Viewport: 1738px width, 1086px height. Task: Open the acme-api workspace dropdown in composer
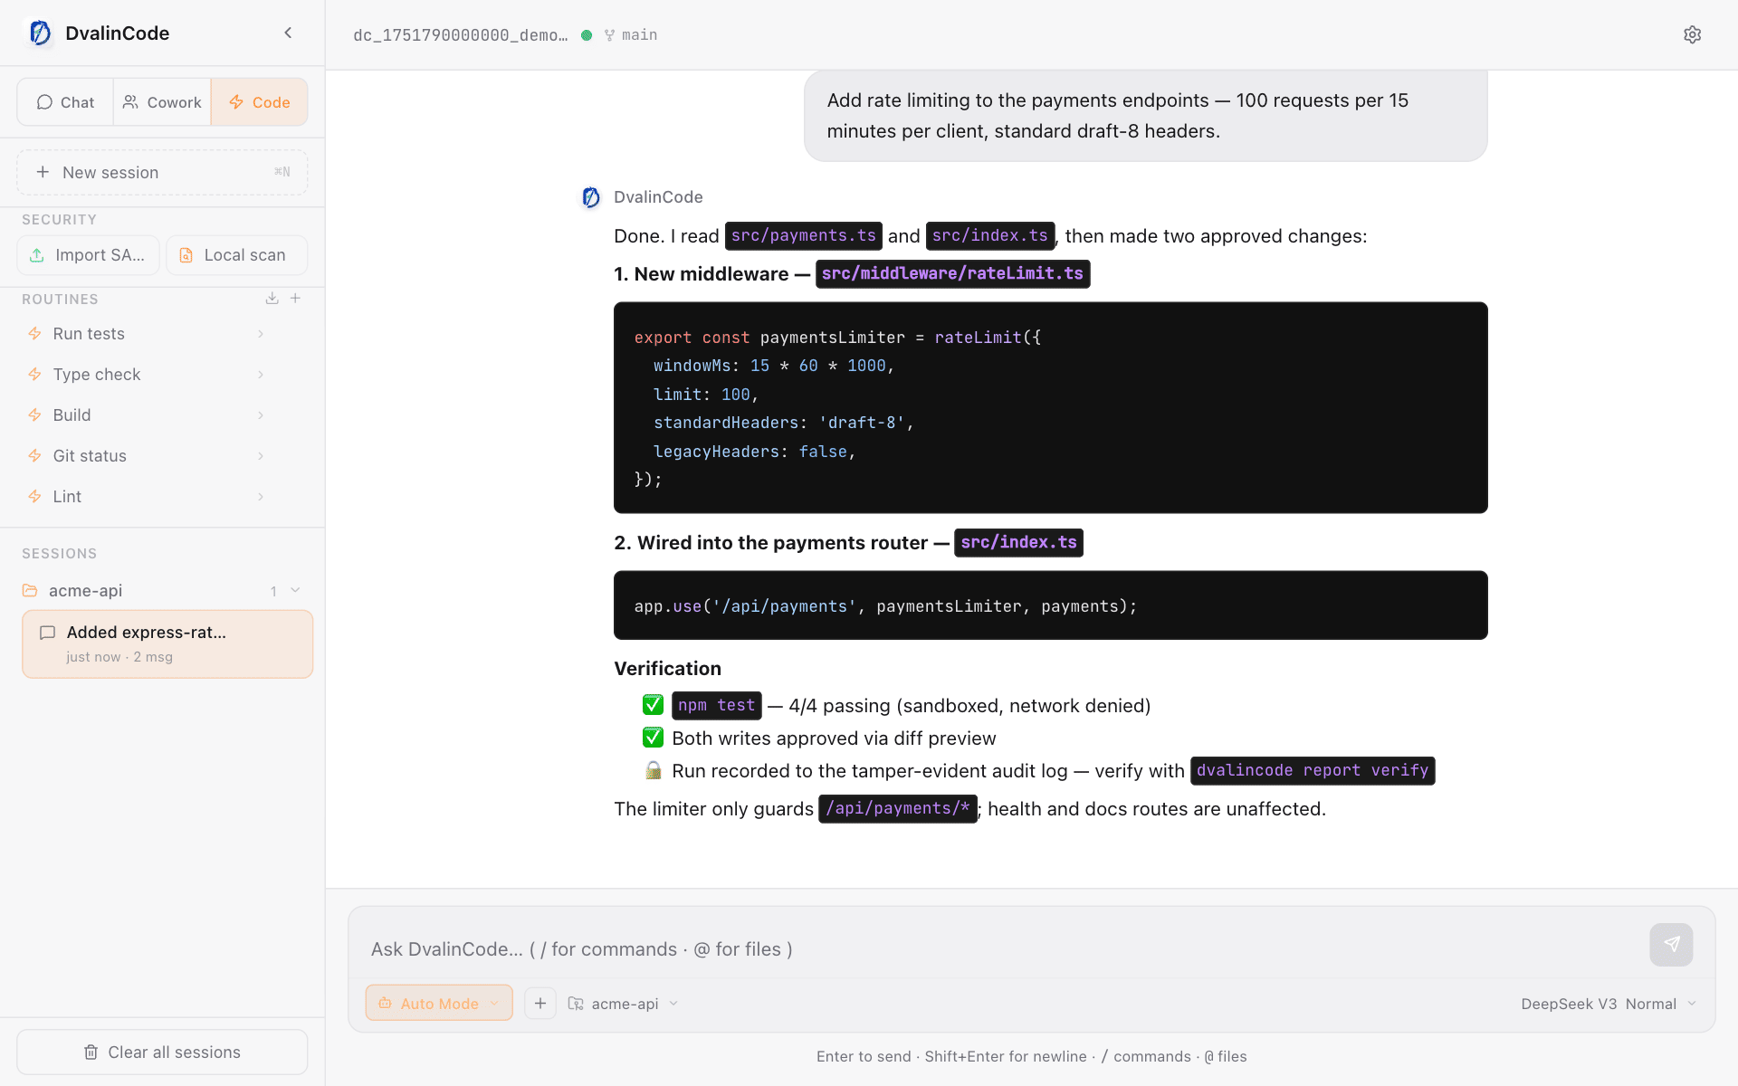pos(624,1004)
